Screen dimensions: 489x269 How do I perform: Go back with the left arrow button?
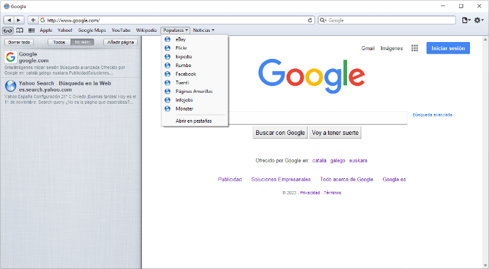point(9,20)
